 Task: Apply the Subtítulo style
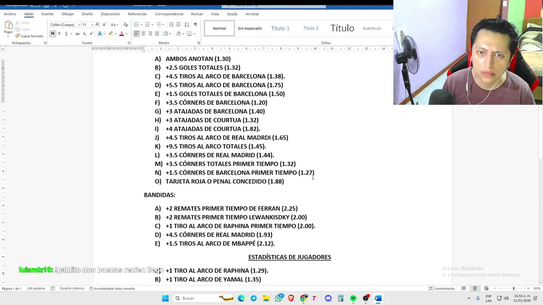[x=372, y=28]
